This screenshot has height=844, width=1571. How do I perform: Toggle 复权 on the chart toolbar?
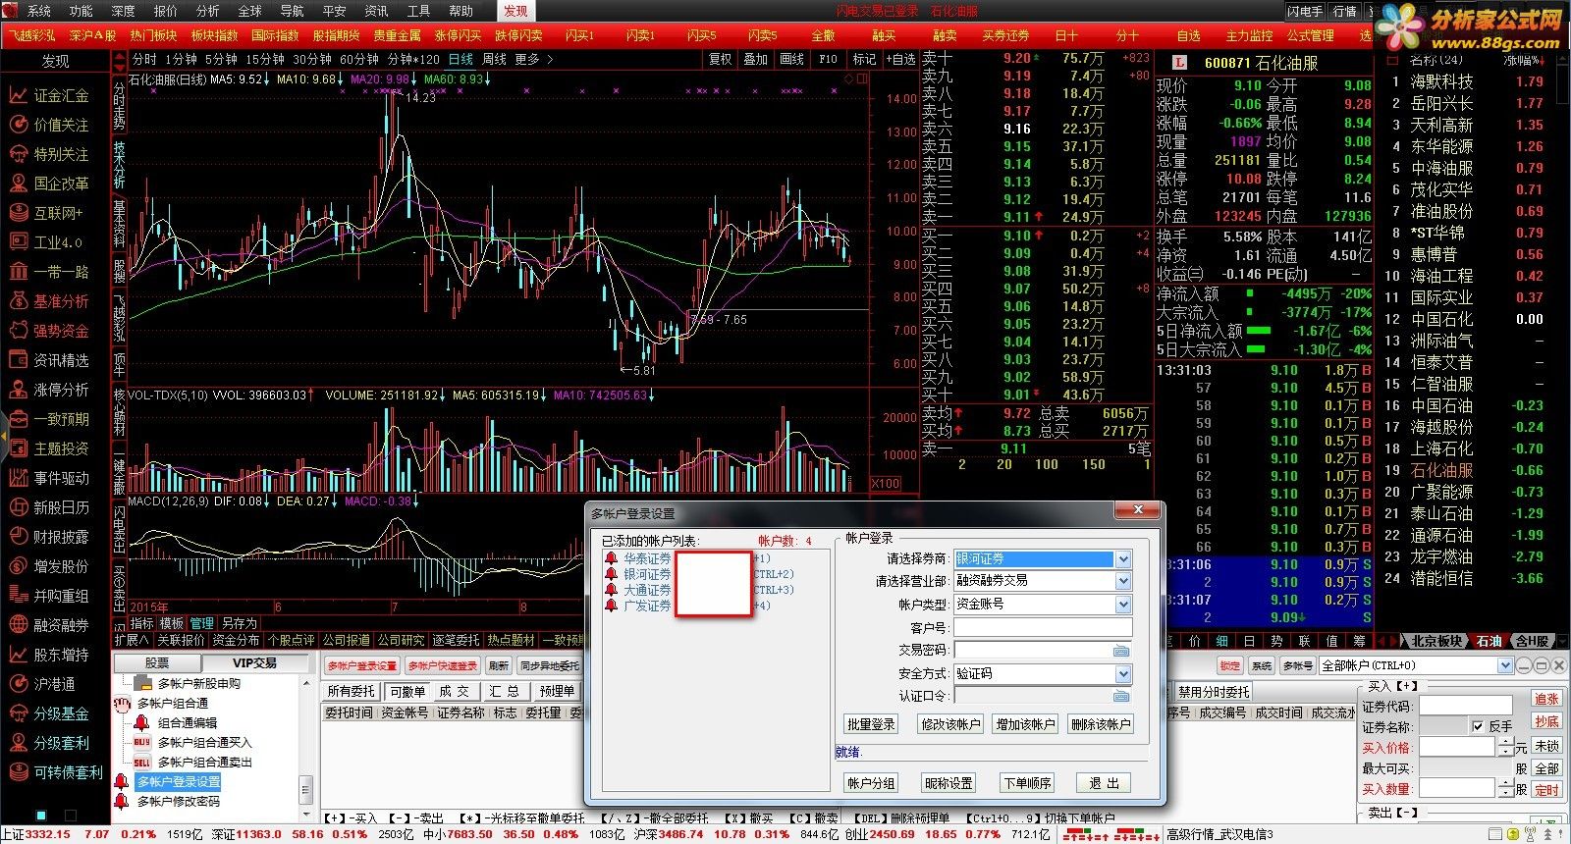(721, 59)
